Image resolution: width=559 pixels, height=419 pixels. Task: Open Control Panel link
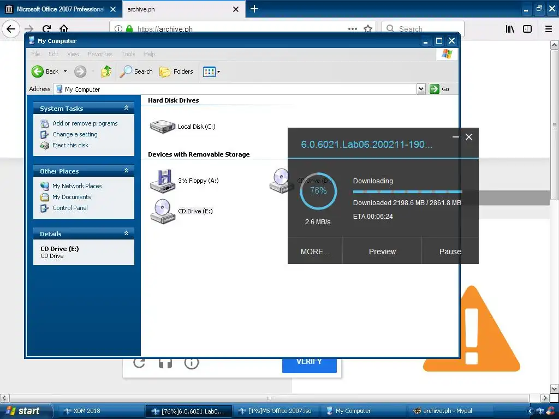(x=70, y=208)
